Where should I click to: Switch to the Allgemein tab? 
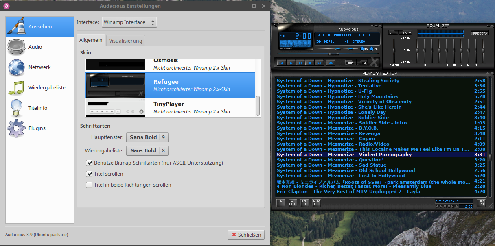click(91, 40)
